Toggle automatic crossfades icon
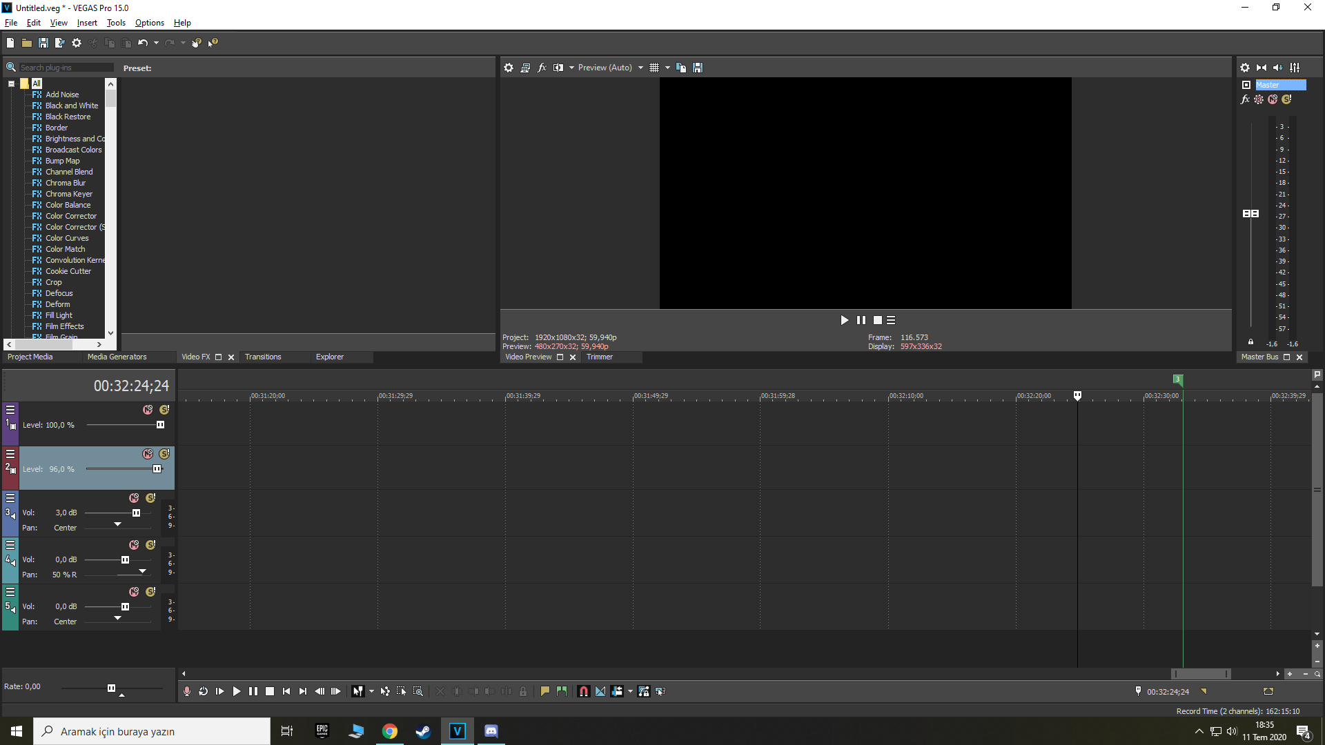 click(600, 691)
